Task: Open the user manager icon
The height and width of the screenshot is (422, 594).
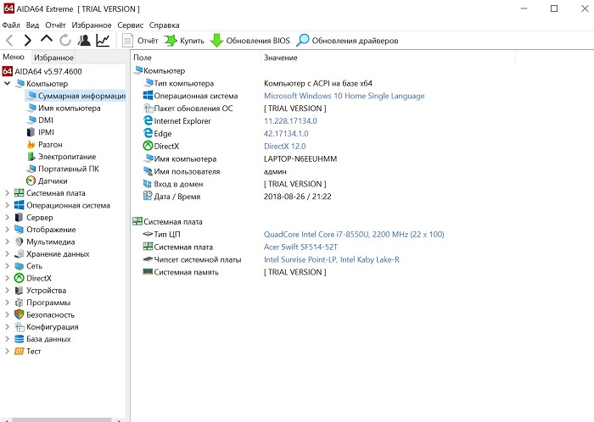Action: pos(84,40)
